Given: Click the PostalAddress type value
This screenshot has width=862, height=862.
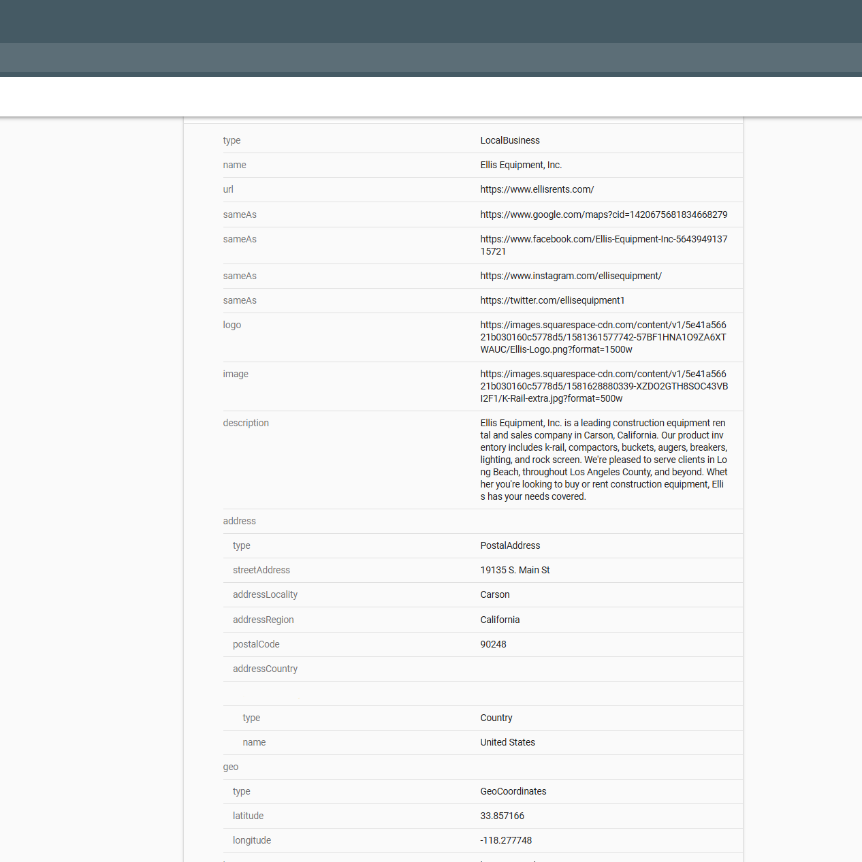Looking at the screenshot, I should click(x=510, y=545).
